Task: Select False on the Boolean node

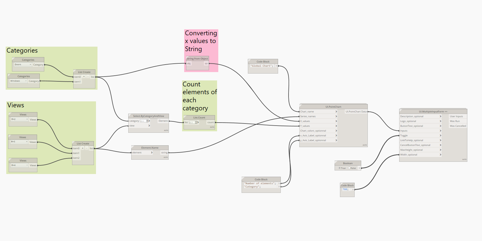Action: tap(349, 168)
